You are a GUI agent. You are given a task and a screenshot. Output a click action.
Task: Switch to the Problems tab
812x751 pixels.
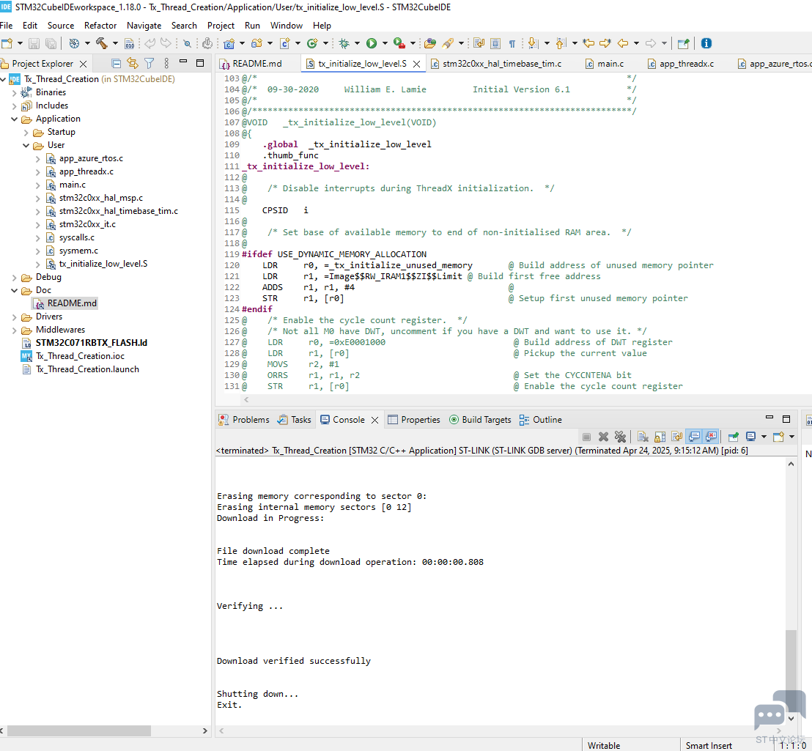point(244,420)
